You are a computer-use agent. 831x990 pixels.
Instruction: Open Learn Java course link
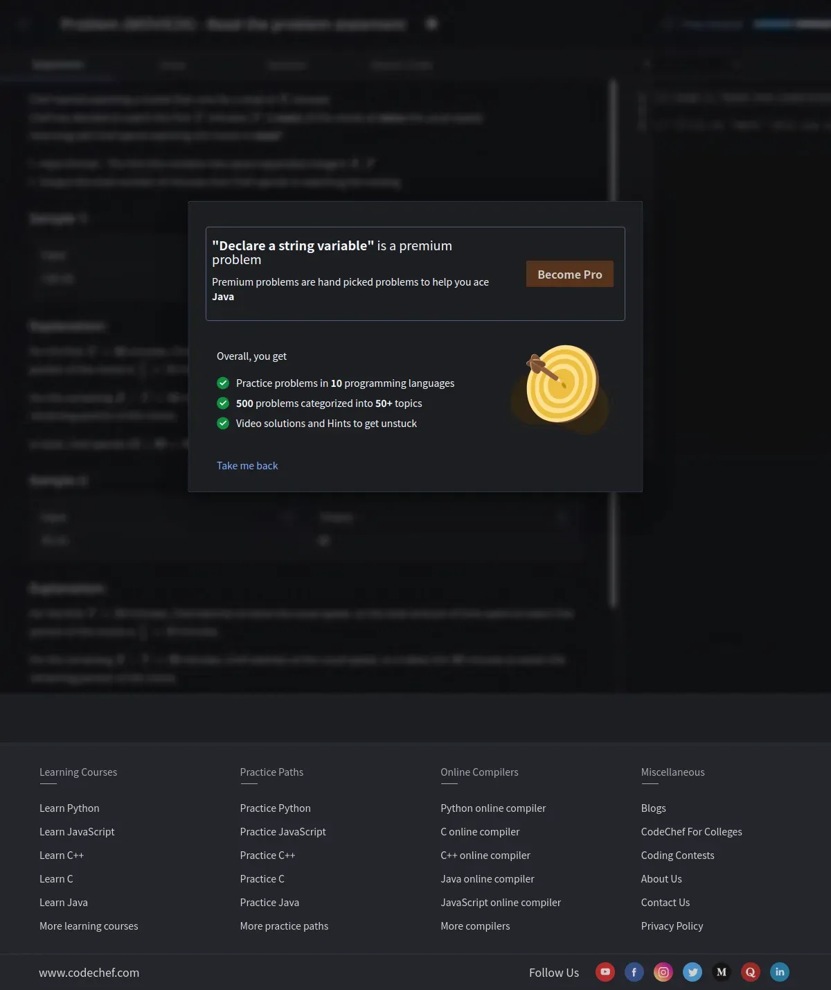pyautogui.click(x=64, y=902)
